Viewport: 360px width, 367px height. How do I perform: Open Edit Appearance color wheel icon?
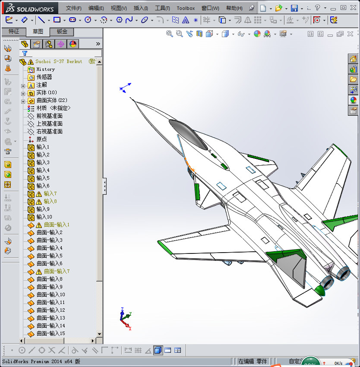click(x=257, y=34)
